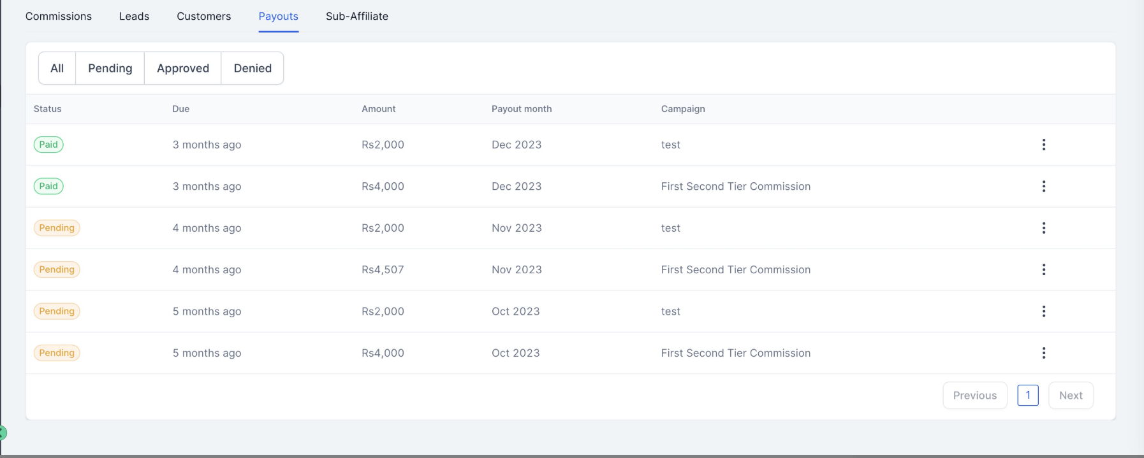This screenshot has width=1144, height=458.
Task: Open actions menu for Rs4,000 Oct 2023 payout
Action: coord(1044,353)
